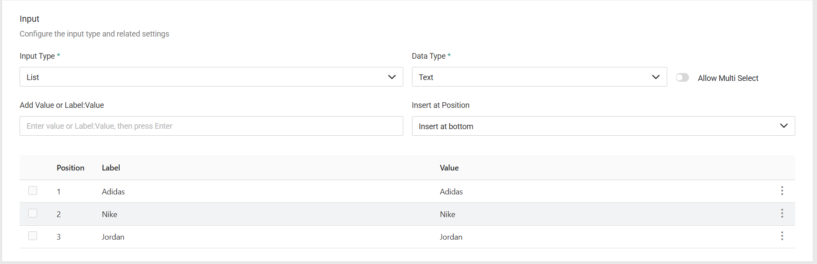Screen dimensions: 817x264
Task: Enable the Allow Multi Select toggle
Action: click(x=682, y=77)
